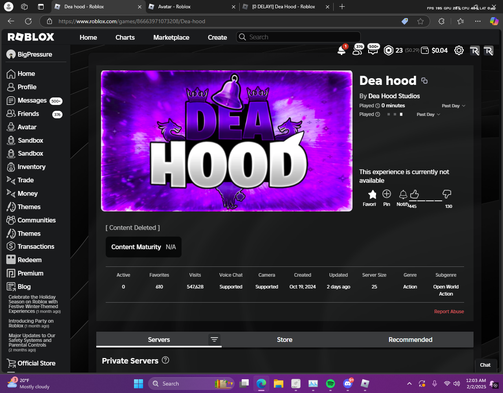Open taskbar weather widget showing 20°F
This screenshot has width=503, height=393.
[28, 384]
